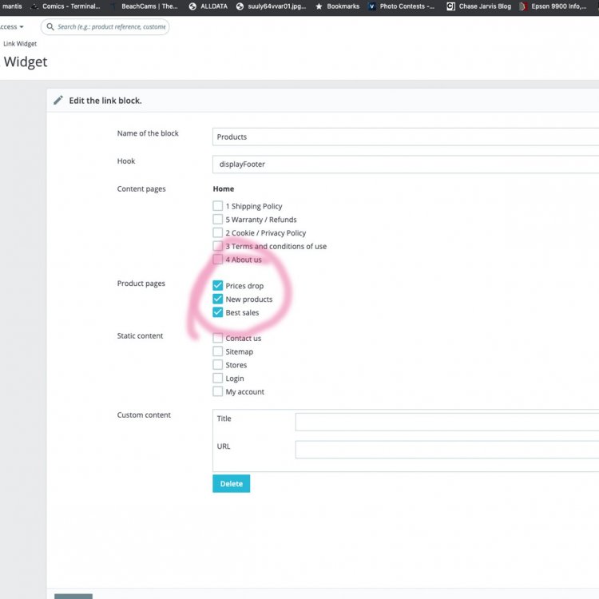Click the Custom content Title field
The image size is (599, 599).
tap(447, 422)
